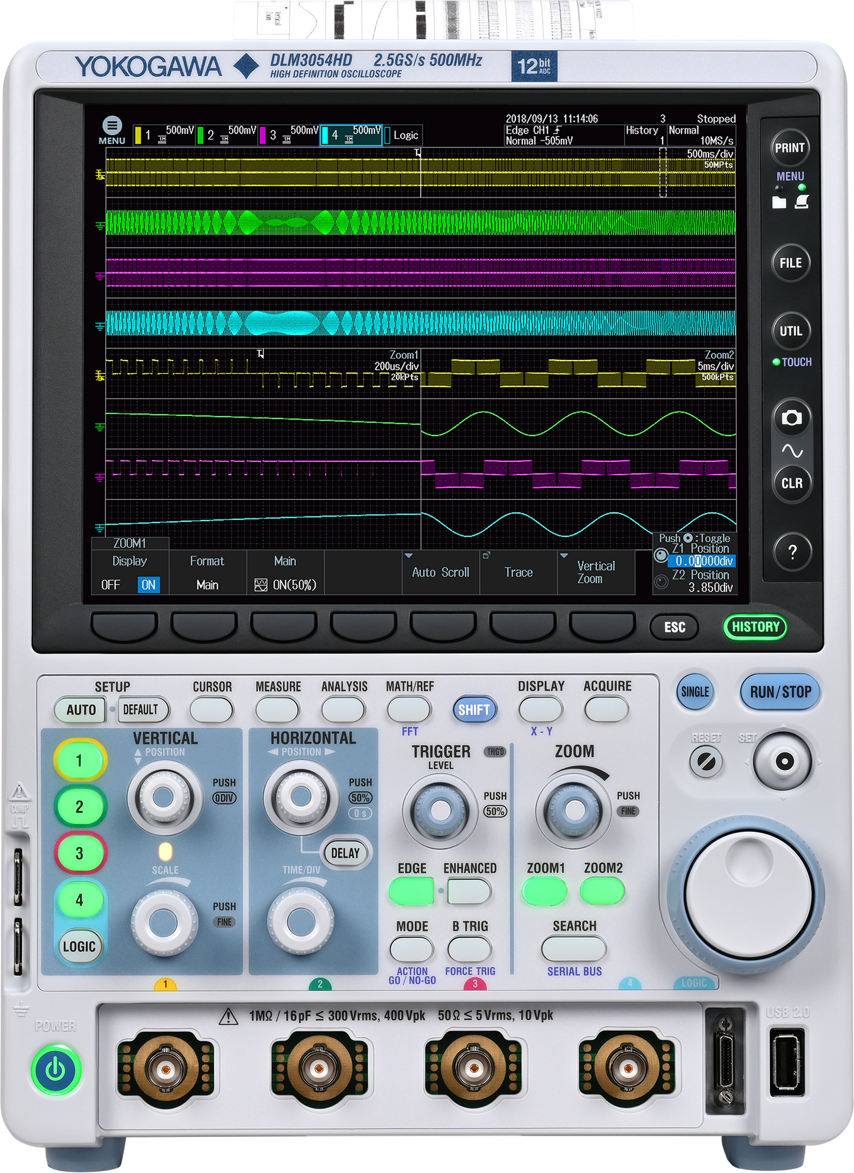Click the UTIL round button
Screen dimensions: 854x1173
790,331
